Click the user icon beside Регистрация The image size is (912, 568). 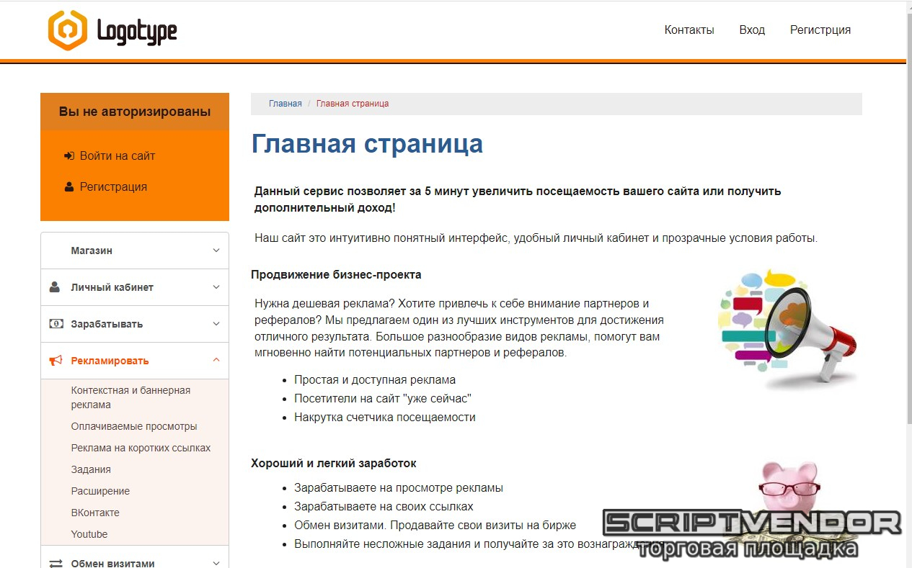(x=69, y=186)
